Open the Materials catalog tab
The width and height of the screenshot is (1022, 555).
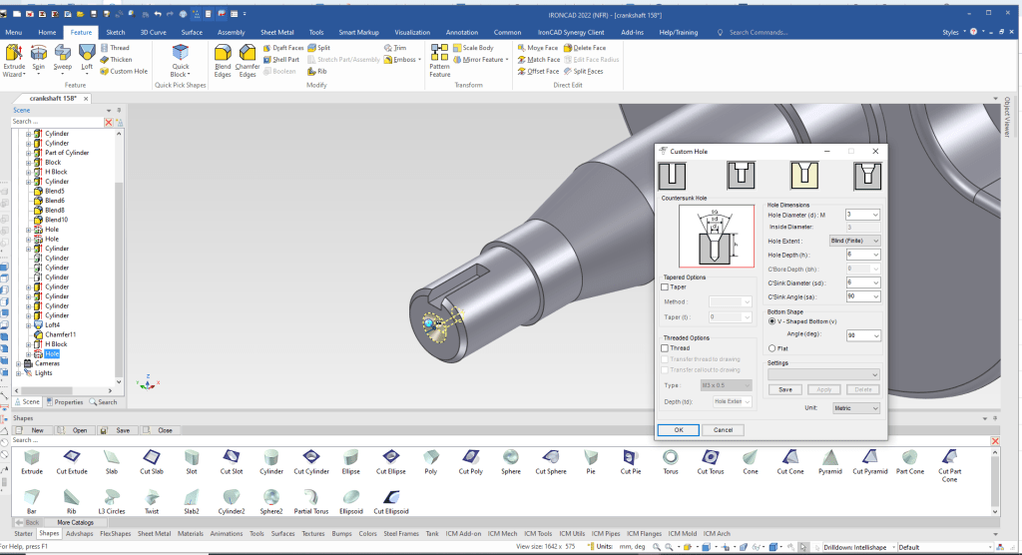click(x=191, y=533)
